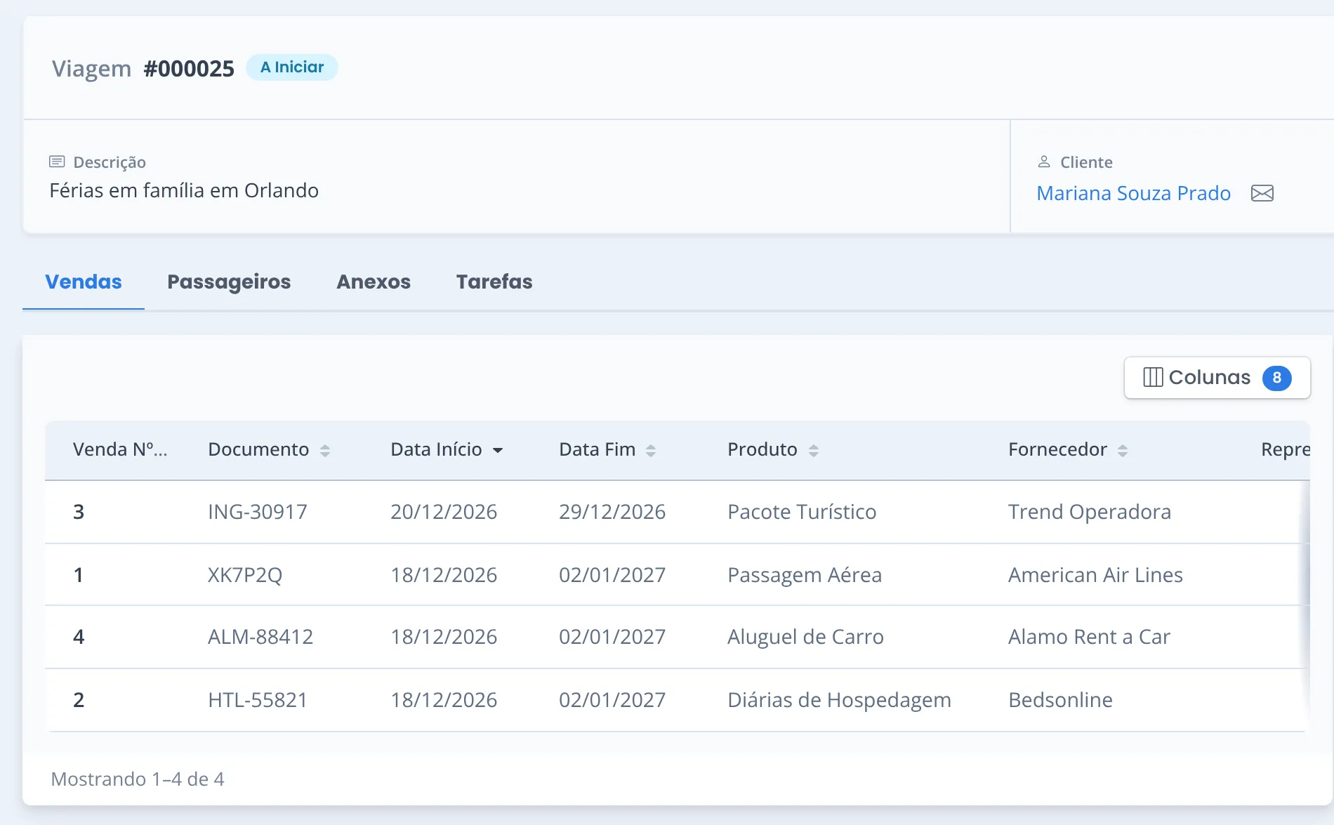Open the Anexos tab

coord(374,282)
